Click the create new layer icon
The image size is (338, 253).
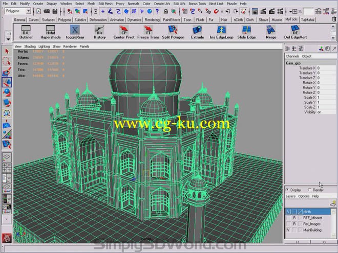point(333,203)
